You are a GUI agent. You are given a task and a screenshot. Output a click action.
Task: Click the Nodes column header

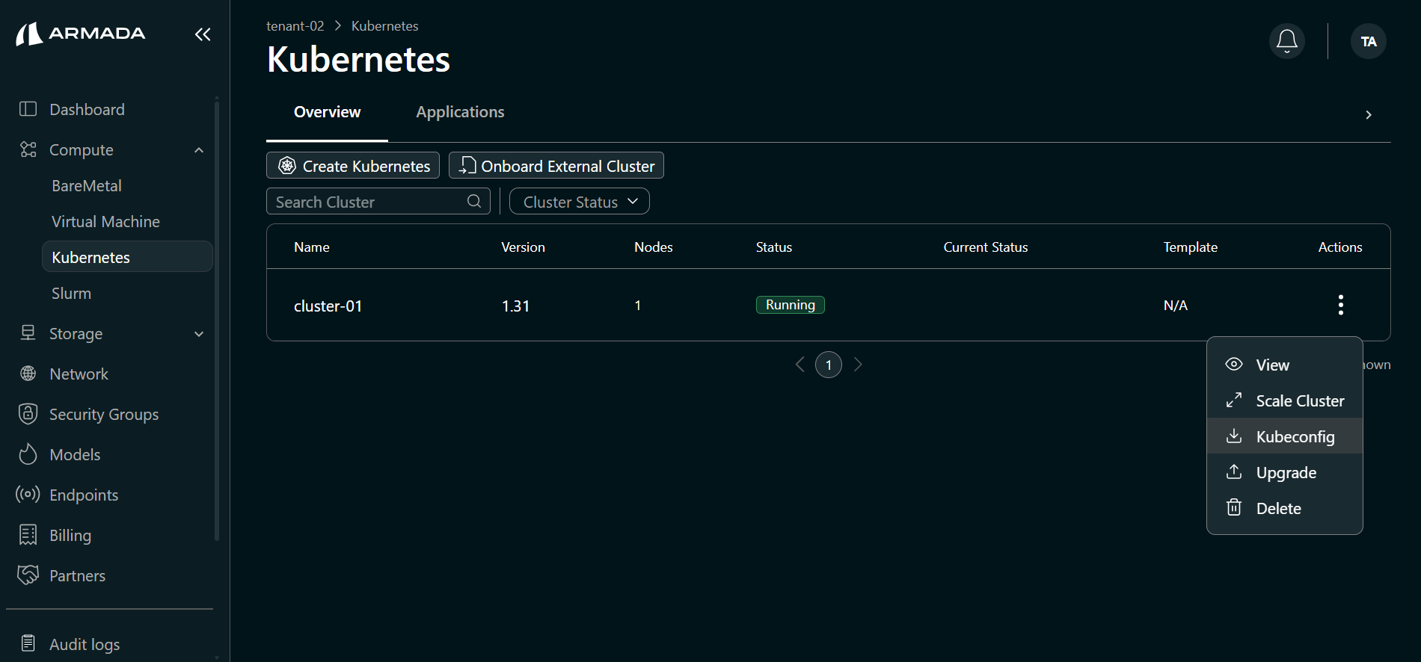point(654,247)
